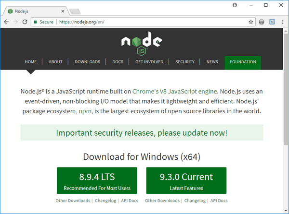Reload the page with the refresh icon
Viewport: 289px width, 214px height.
25,22
